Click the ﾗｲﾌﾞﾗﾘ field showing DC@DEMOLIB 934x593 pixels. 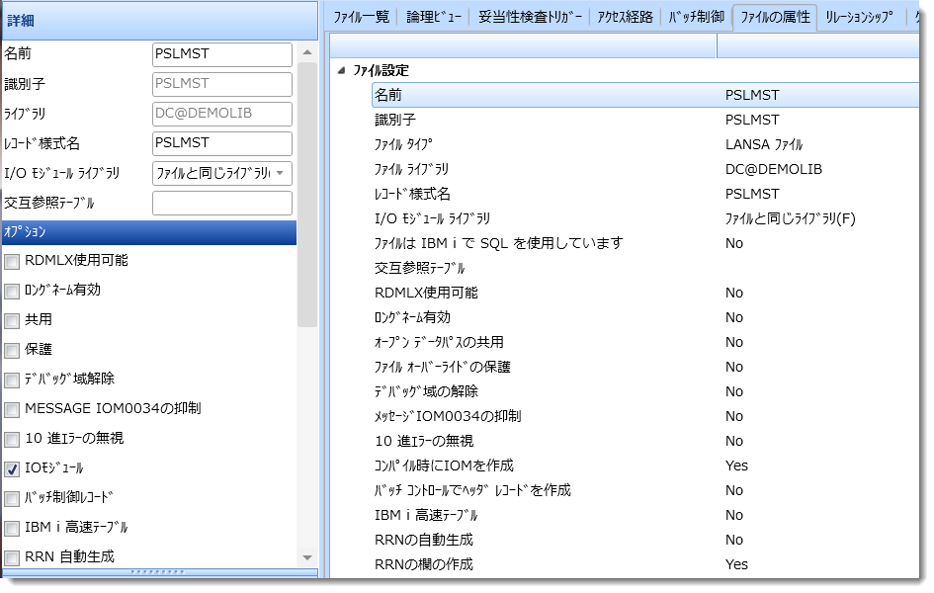222,114
